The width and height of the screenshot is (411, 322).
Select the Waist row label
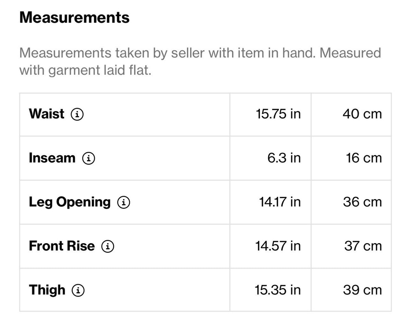pyautogui.click(x=47, y=114)
